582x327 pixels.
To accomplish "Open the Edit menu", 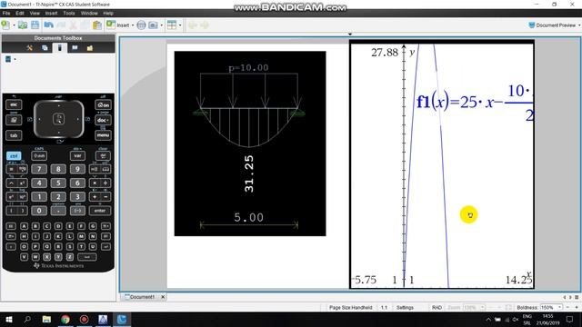I will pyautogui.click(x=20, y=13).
